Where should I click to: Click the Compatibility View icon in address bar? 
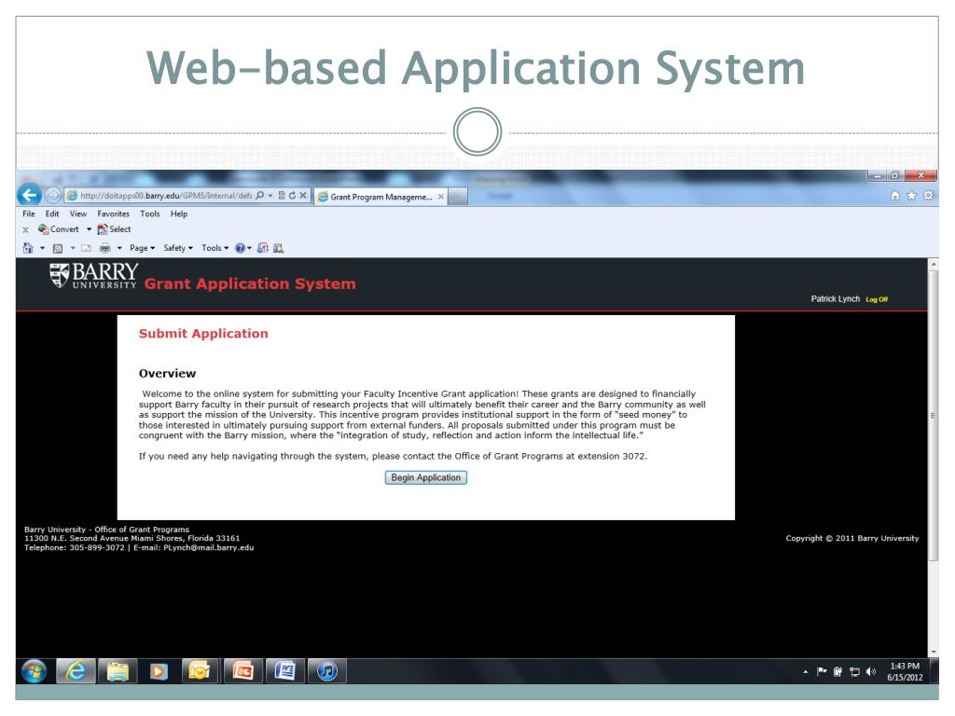[x=282, y=196]
